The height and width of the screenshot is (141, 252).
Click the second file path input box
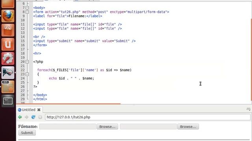click(x=148, y=127)
